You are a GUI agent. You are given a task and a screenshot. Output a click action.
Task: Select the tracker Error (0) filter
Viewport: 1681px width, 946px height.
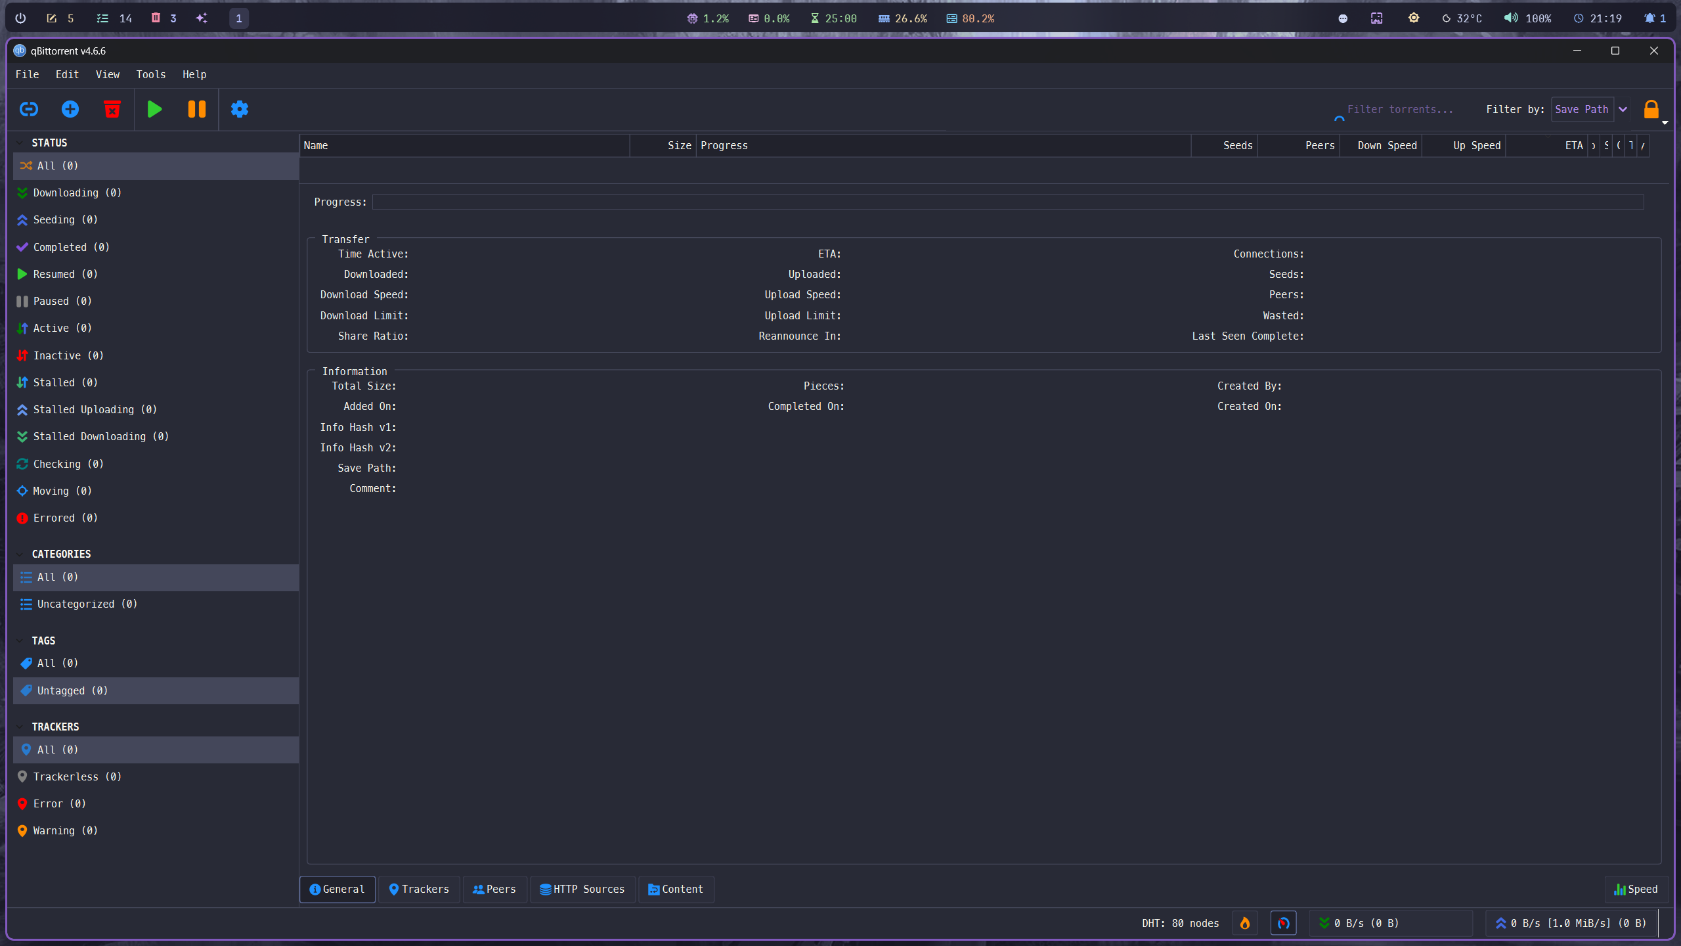coord(156,803)
